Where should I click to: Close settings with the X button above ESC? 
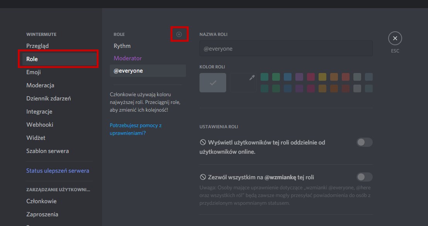click(395, 38)
